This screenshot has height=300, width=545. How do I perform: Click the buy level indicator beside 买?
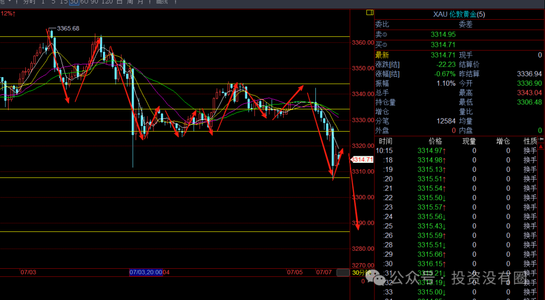click(385, 45)
